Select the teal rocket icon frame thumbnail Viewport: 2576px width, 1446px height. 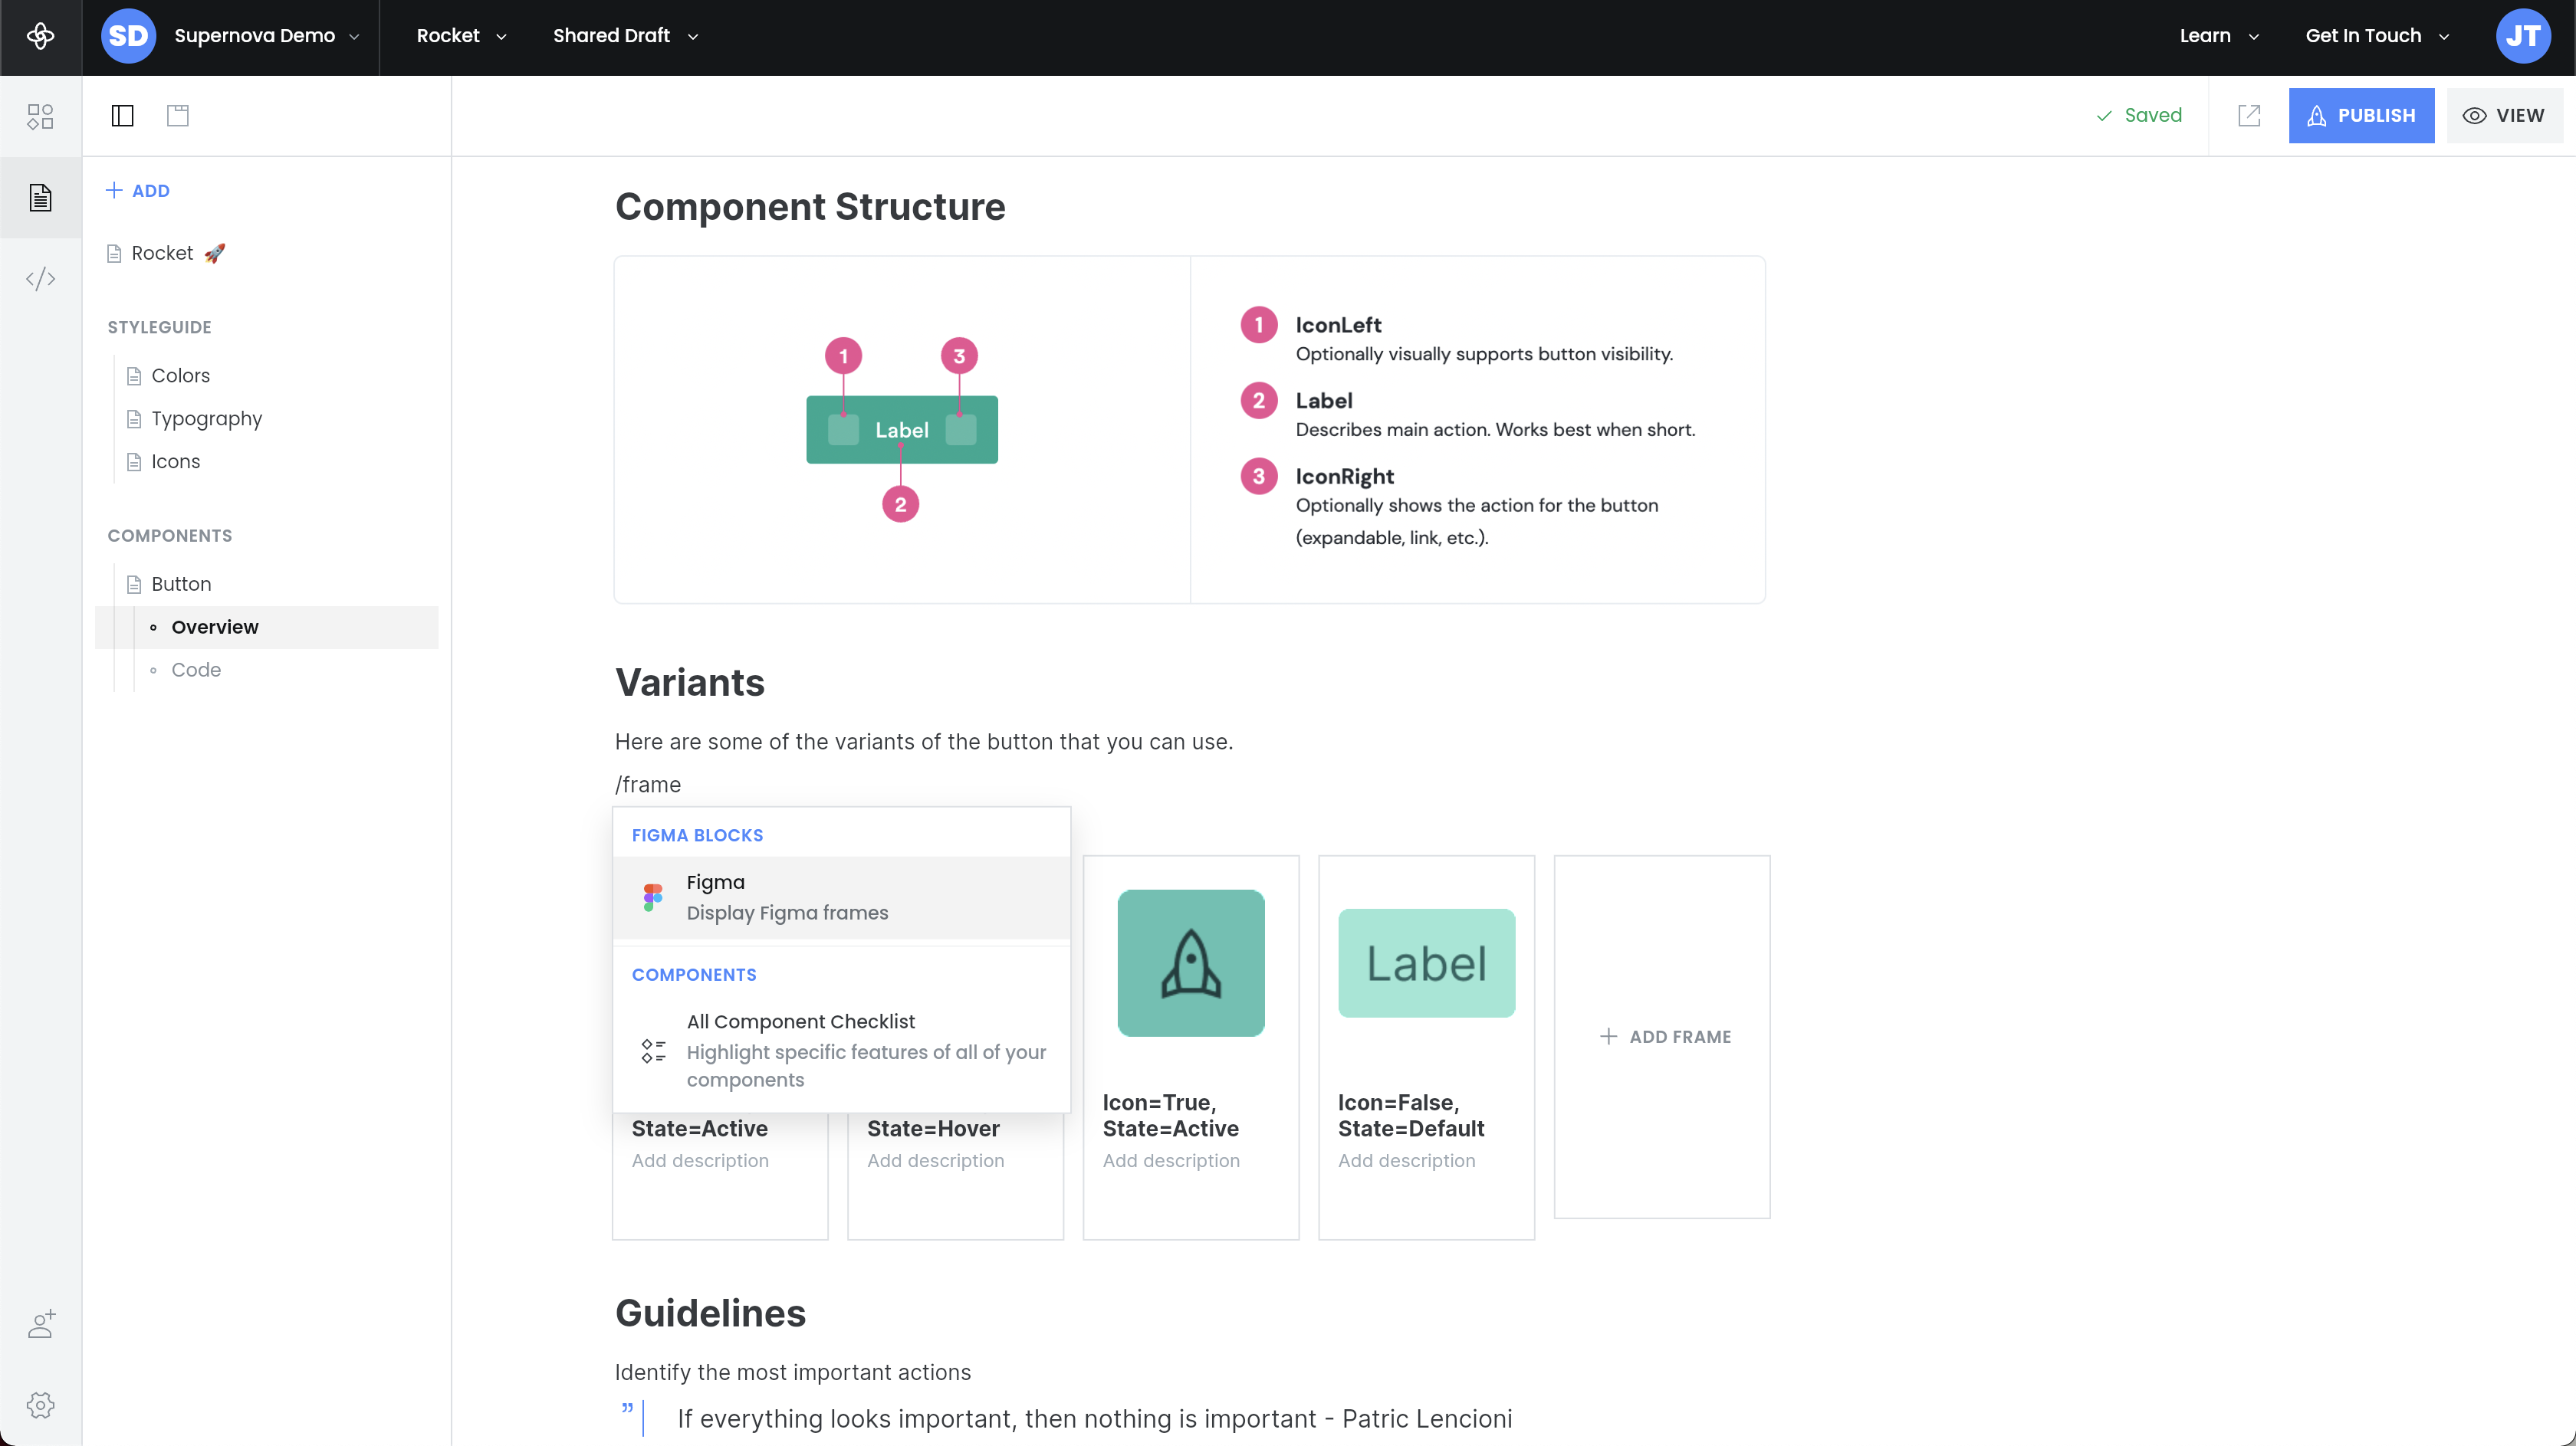pos(1190,963)
